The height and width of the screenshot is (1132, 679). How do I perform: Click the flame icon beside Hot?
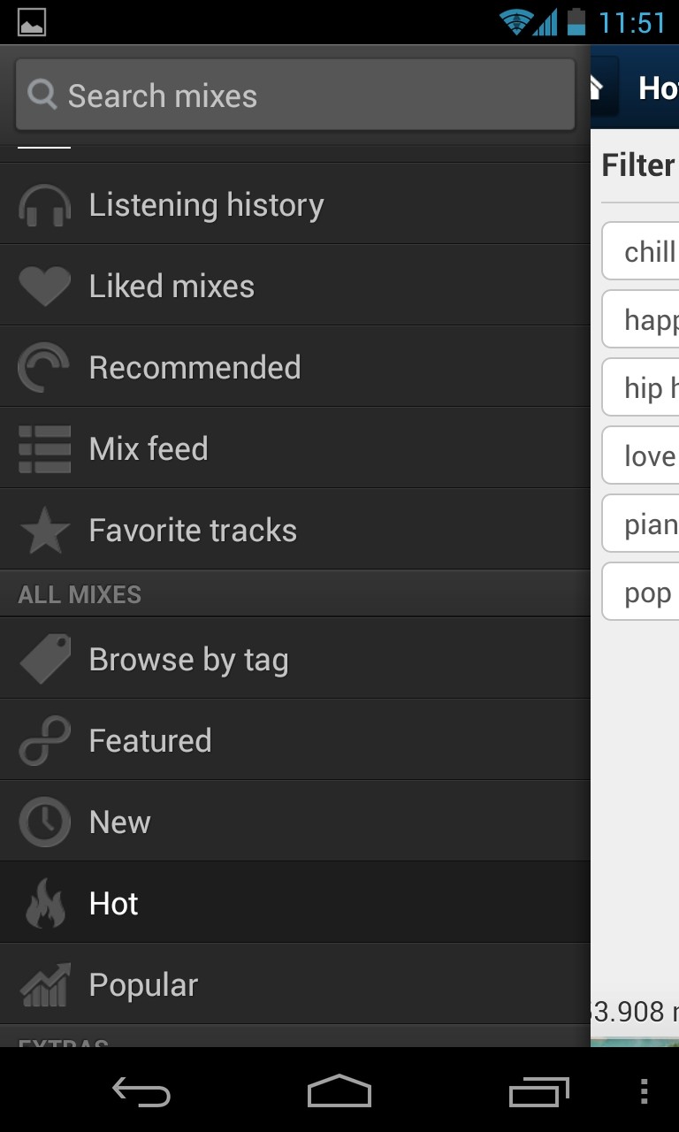tap(44, 903)
